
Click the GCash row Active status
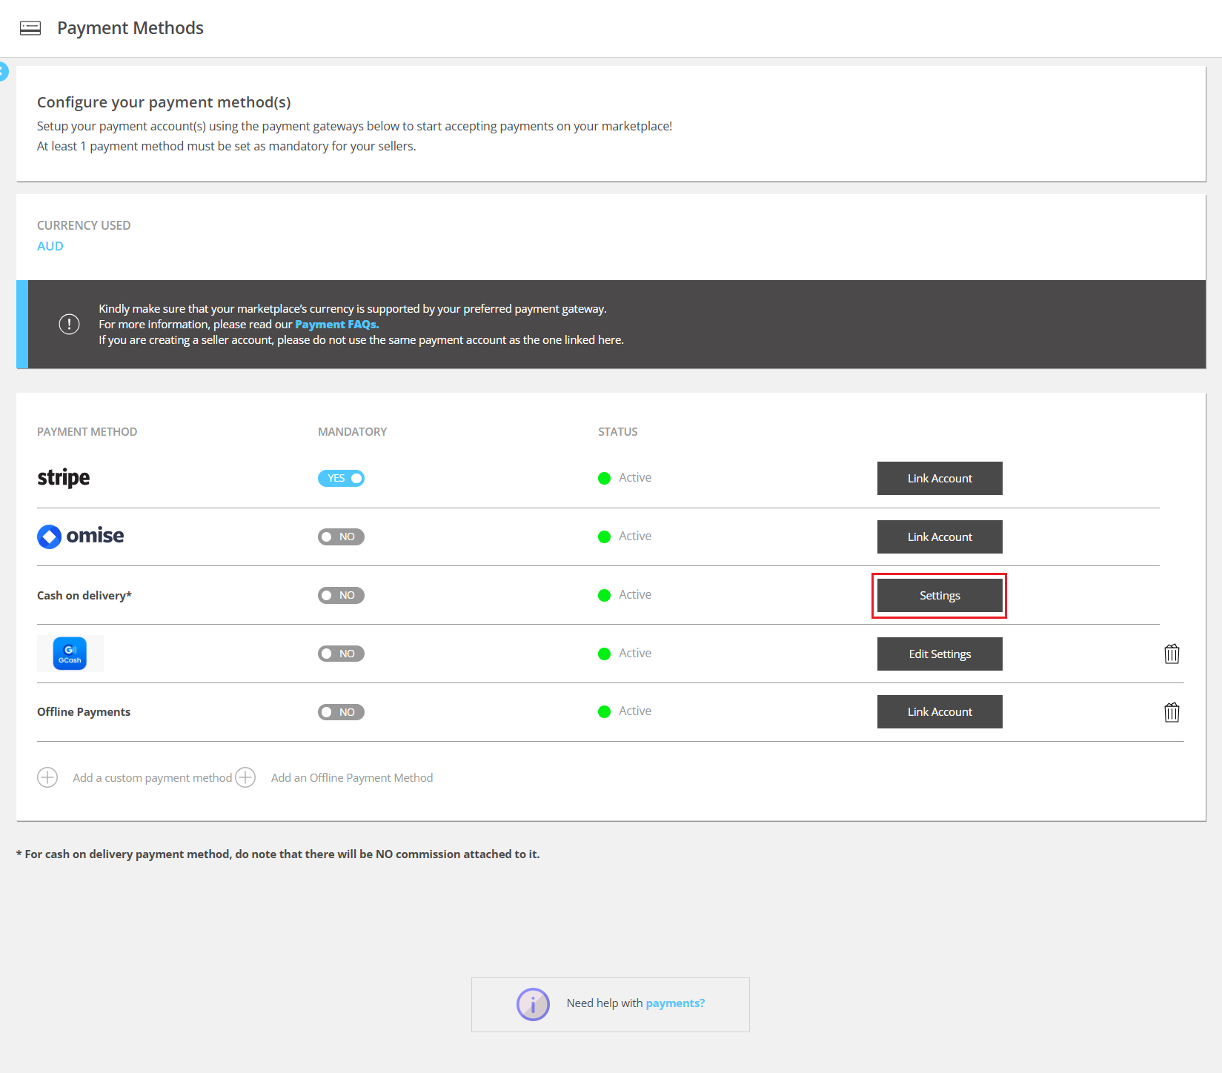click(625, 654)
